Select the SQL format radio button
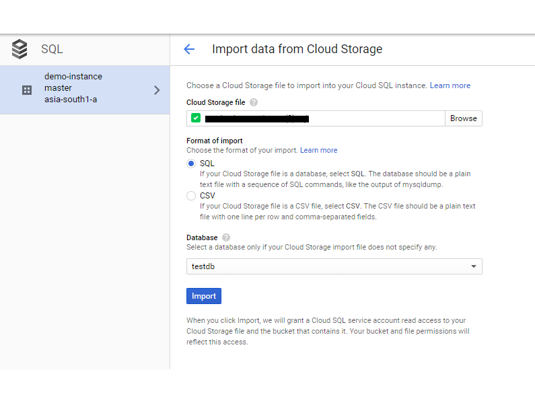The height and width of the screenshot is (405, 535). [x=191, y=163]
